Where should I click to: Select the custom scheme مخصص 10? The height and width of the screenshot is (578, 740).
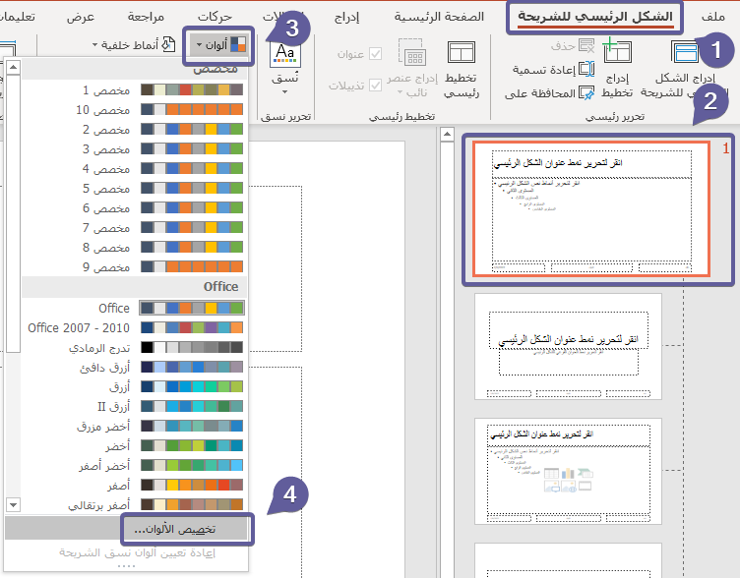click(134, 110)
